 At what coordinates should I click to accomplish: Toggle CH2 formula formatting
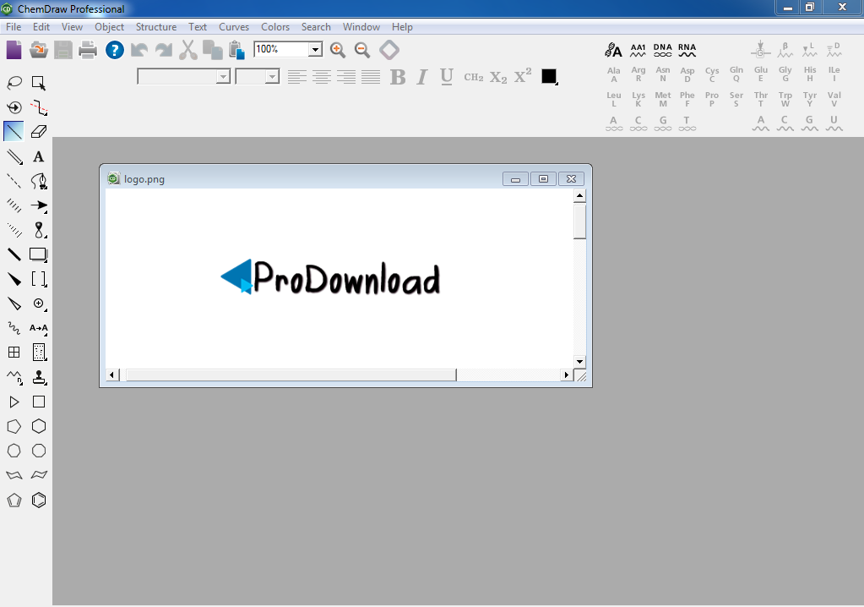pyautogui.click(x=473, y=77)
